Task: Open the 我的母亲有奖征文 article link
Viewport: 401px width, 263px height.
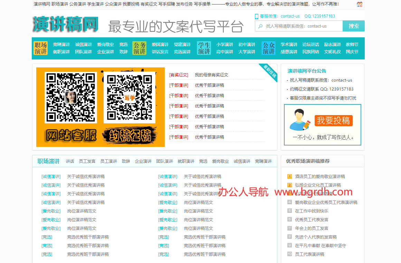Action: (211, 75)
